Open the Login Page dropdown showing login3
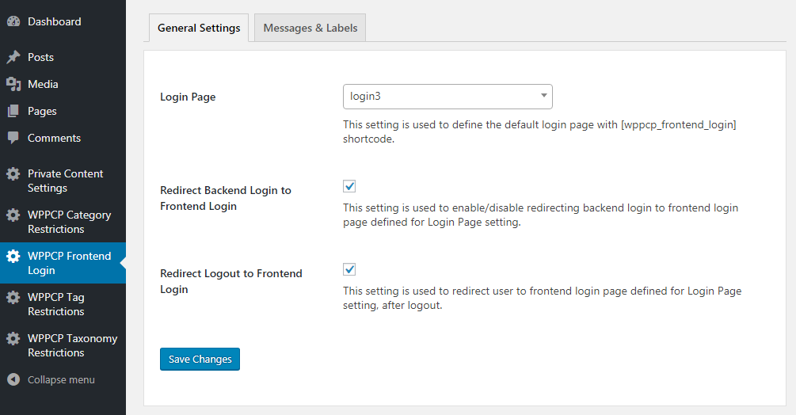 pyautogui.click(x=448, y=97)
